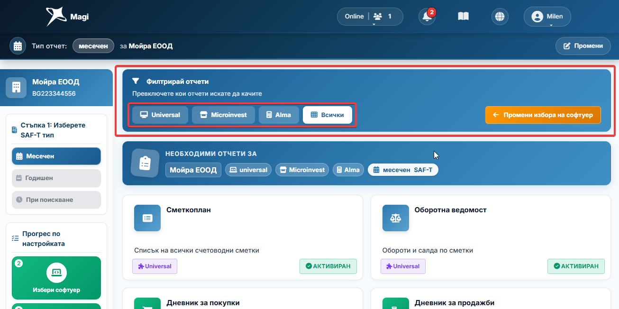Click the funnel icon by Филтрирай отчети

pos(136,81)
